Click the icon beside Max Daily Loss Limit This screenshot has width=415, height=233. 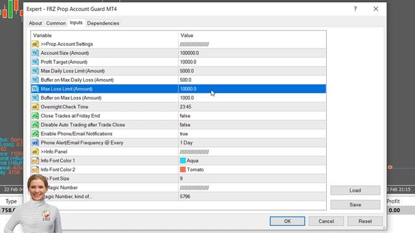(35, 71)
